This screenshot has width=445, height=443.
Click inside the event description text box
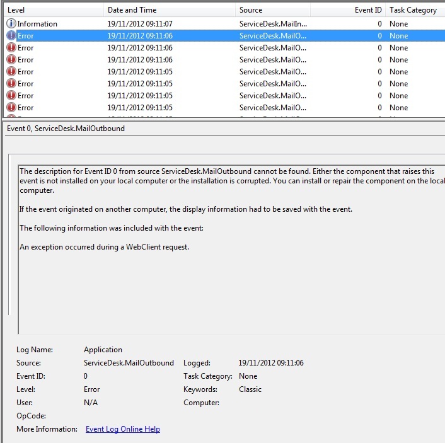227,284
